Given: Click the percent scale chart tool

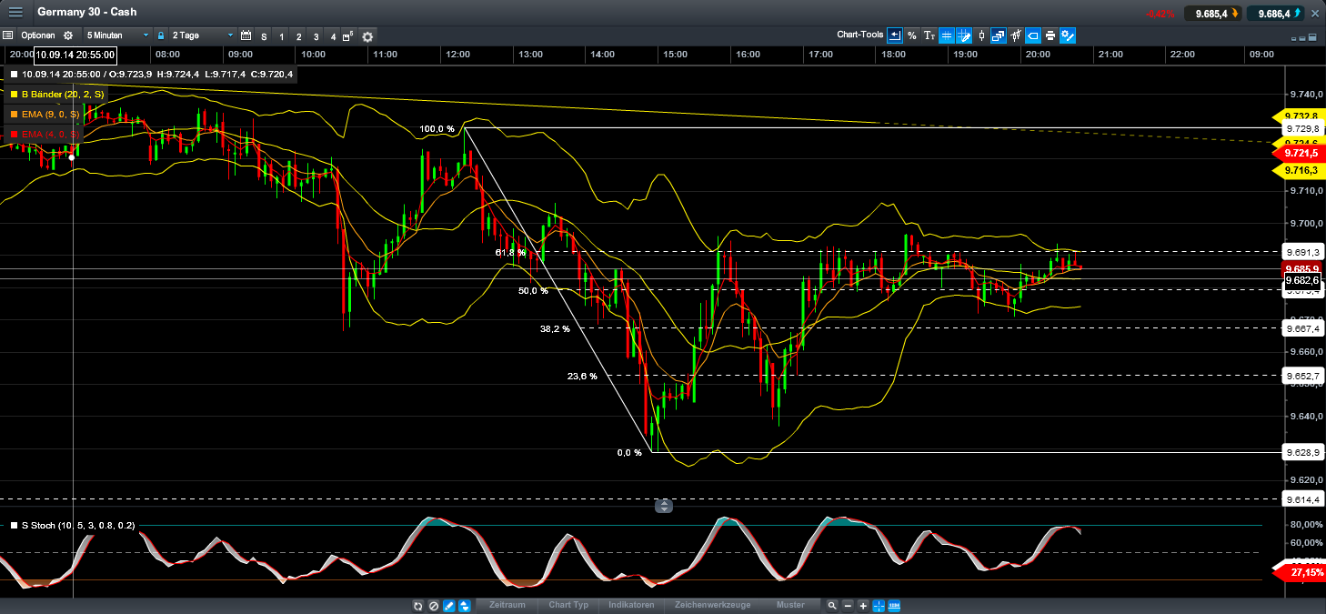Looking at the screenshot, I should (x=911, y=35).
